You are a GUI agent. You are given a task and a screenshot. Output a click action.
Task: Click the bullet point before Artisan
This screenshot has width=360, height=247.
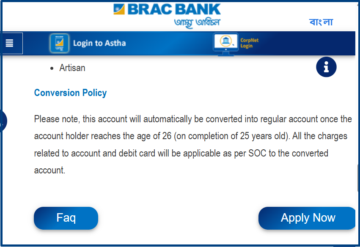52,69
